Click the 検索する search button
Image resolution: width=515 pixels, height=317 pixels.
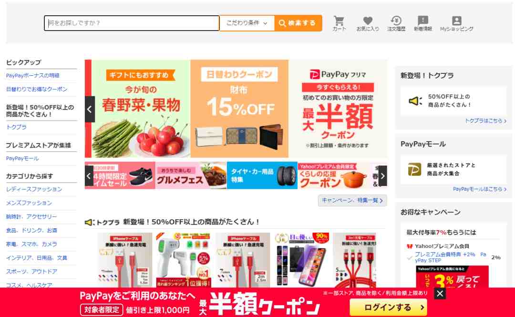[x=298, y=23]
